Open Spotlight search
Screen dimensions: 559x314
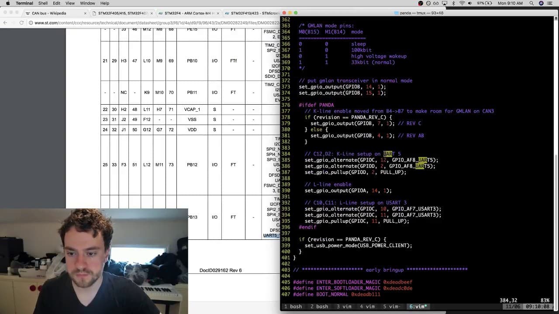[531, 3]
